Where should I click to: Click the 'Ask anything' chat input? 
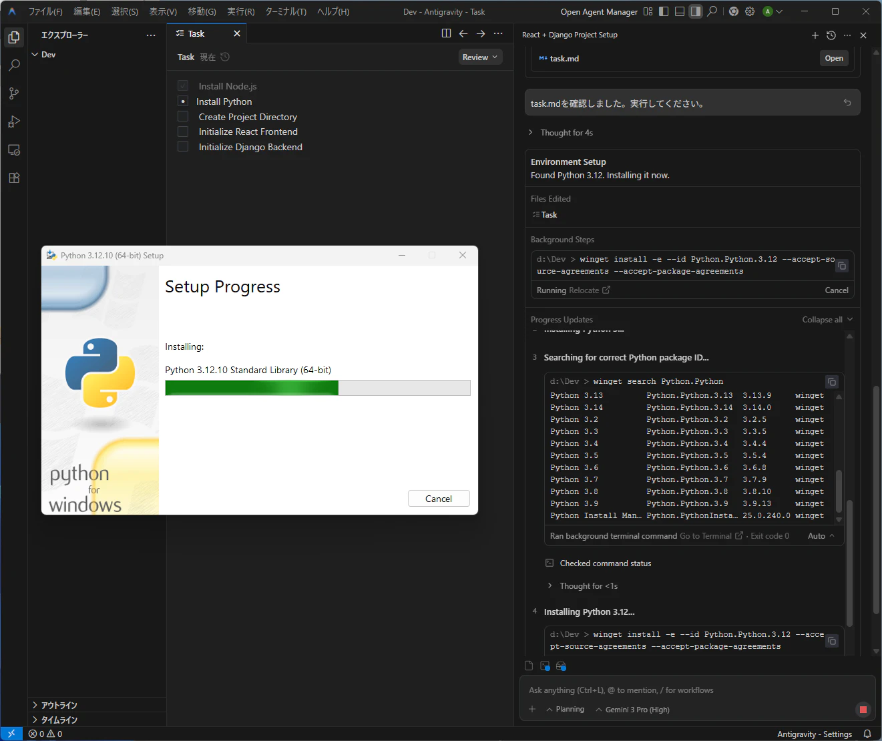click(x=697, y=690)
